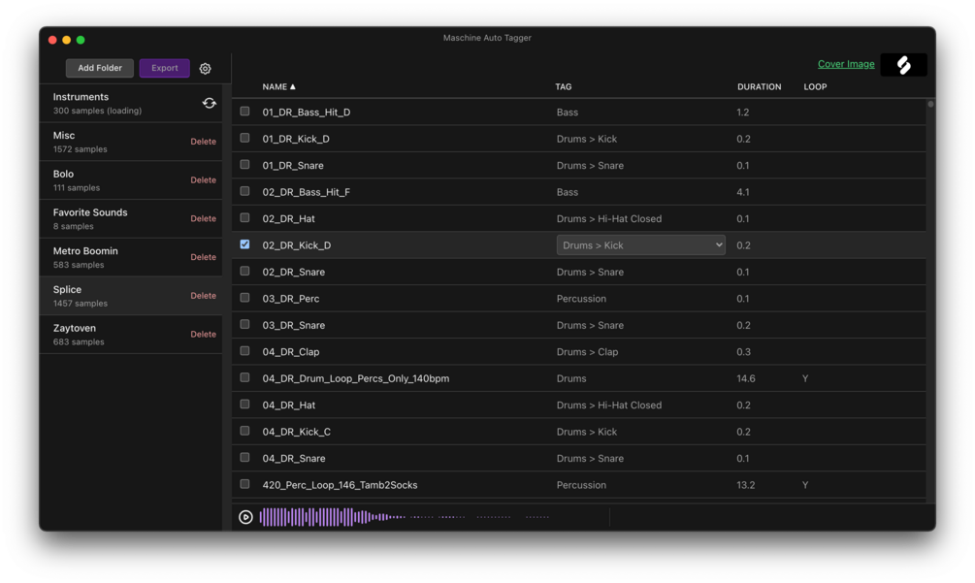
Task: Select sample name 04_DR_Drum_Loop_Percs_Only_140bpm
Action: pyautogui.click(x=356, y=378)
